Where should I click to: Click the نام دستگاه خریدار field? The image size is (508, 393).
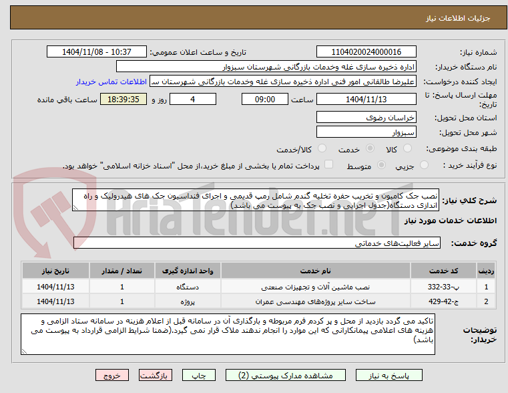coord(266,67)
